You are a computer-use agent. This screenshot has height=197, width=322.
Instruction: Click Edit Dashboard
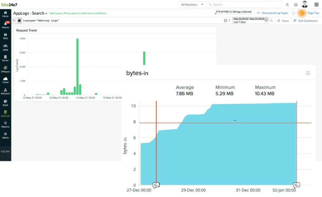coord(305,21)
